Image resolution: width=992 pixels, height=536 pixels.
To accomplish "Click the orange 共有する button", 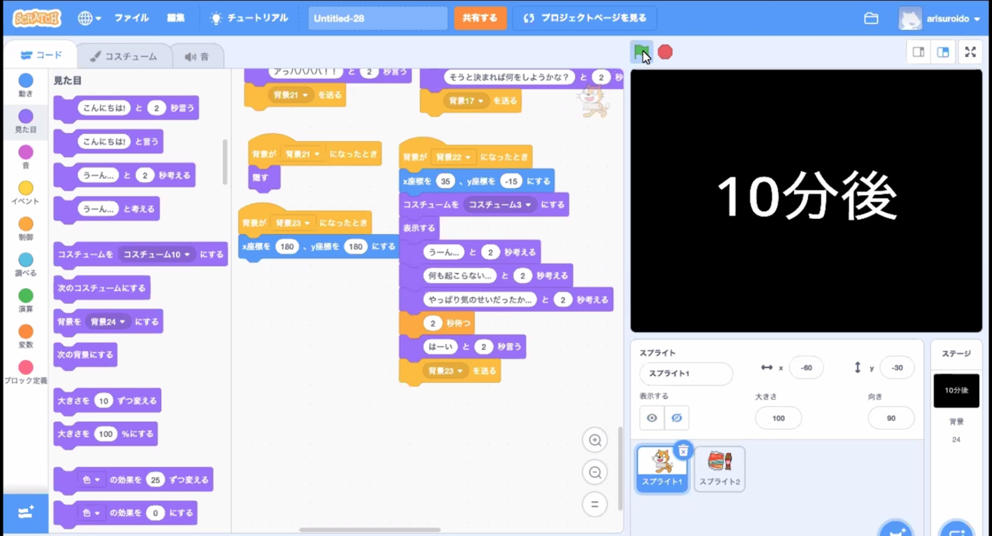I will tap(480, 18).
